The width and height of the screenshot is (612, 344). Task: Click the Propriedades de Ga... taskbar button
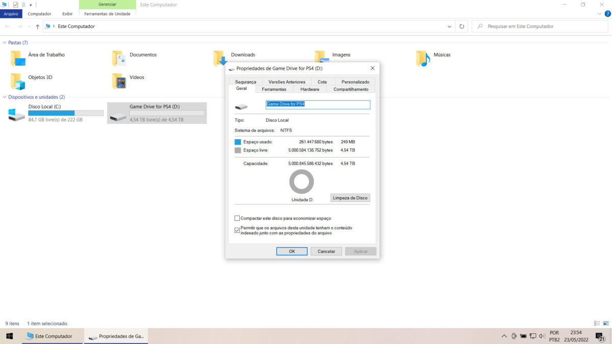click(x=116, y=336)
